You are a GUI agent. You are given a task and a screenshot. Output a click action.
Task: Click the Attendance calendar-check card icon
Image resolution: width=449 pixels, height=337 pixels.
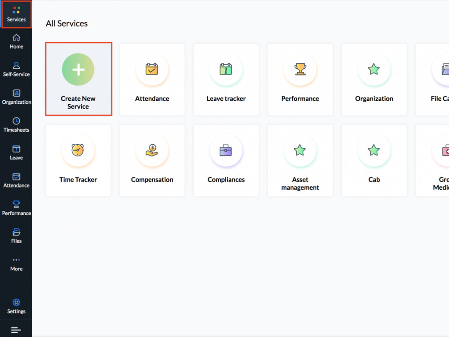(x=152, y=69)
